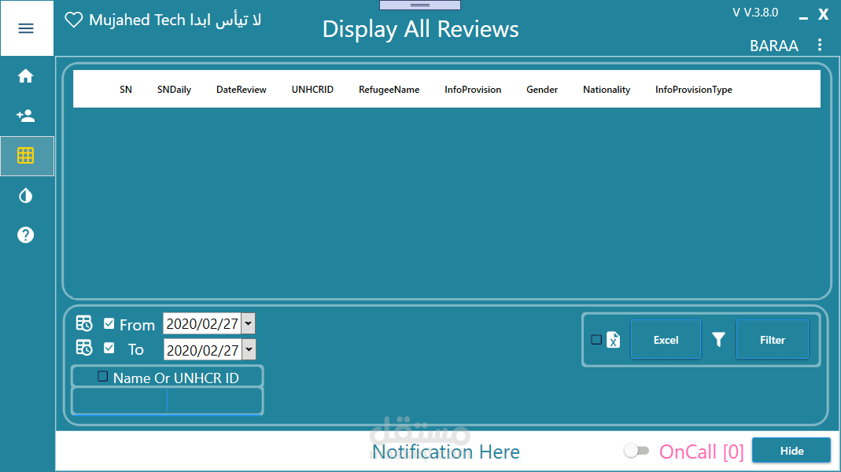The width and height of the screenshot is (841, 472).
Task: Open the From date dropdown
Action: tap(249, 323)
